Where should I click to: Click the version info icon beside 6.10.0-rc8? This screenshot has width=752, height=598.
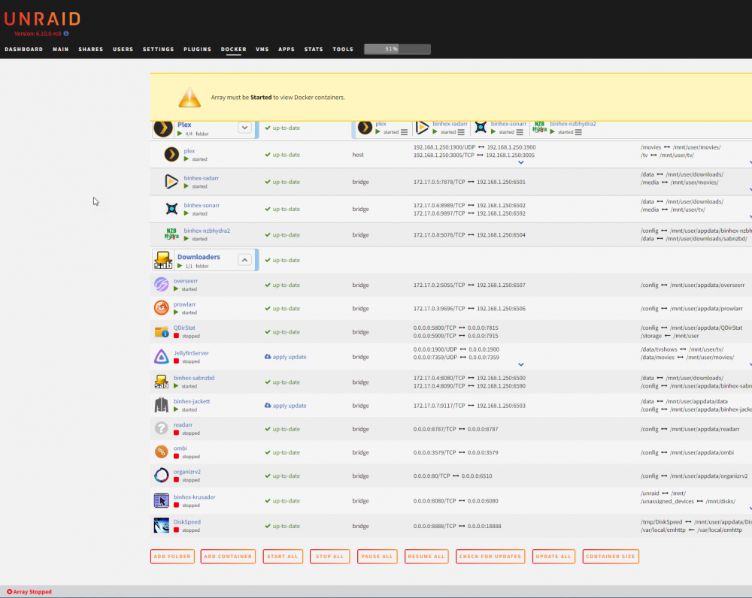click(x=66, y=34)
